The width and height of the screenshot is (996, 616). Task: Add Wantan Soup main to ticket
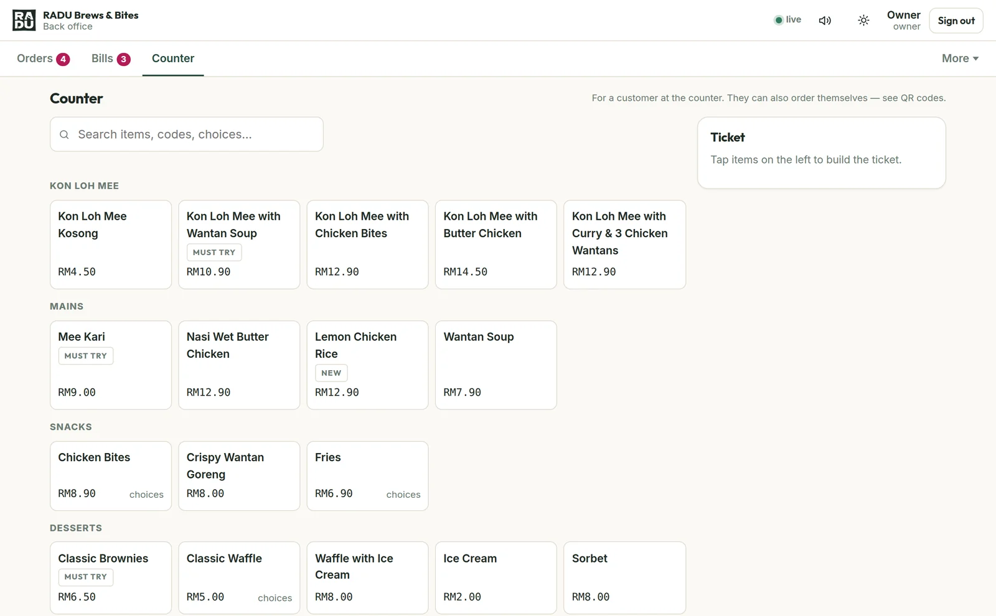496,365
